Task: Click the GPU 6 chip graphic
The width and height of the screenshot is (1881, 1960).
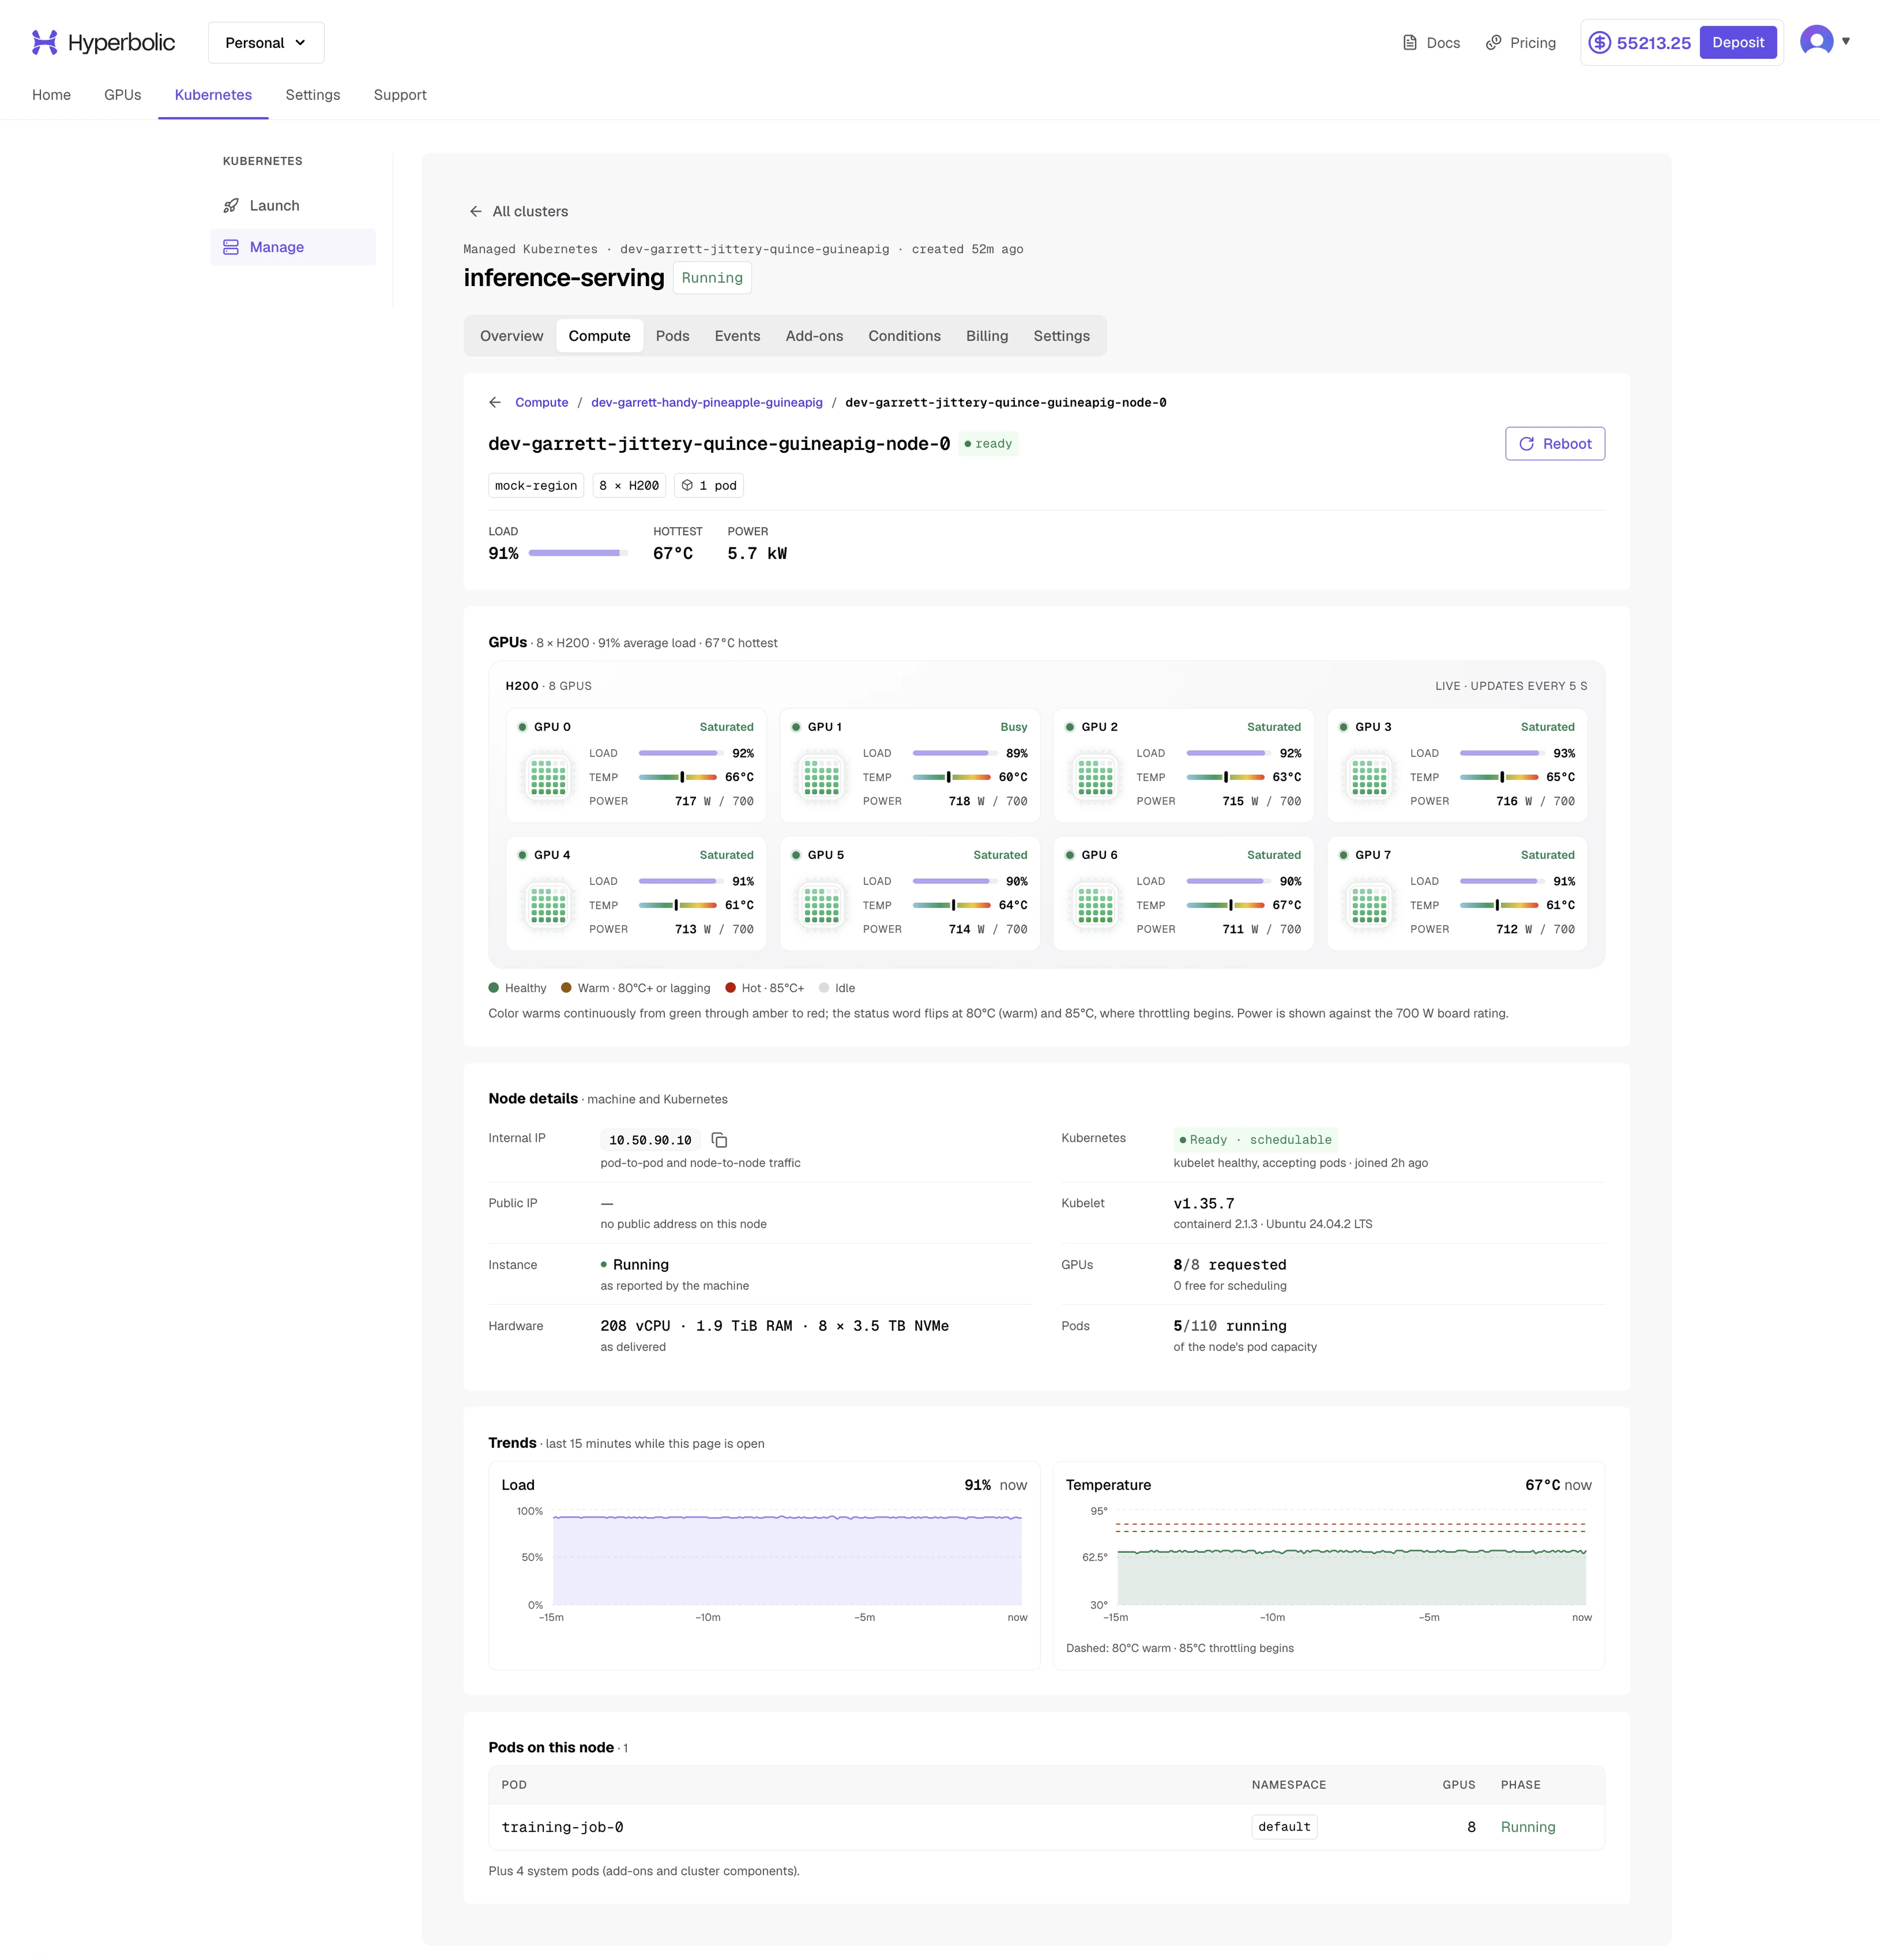Action: tap(1095, 905)
